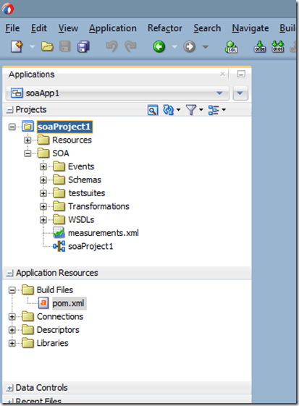Click the Make project toolbar icon
The width and height of the screenshot is (299, 406).
[x=260, y=47]
